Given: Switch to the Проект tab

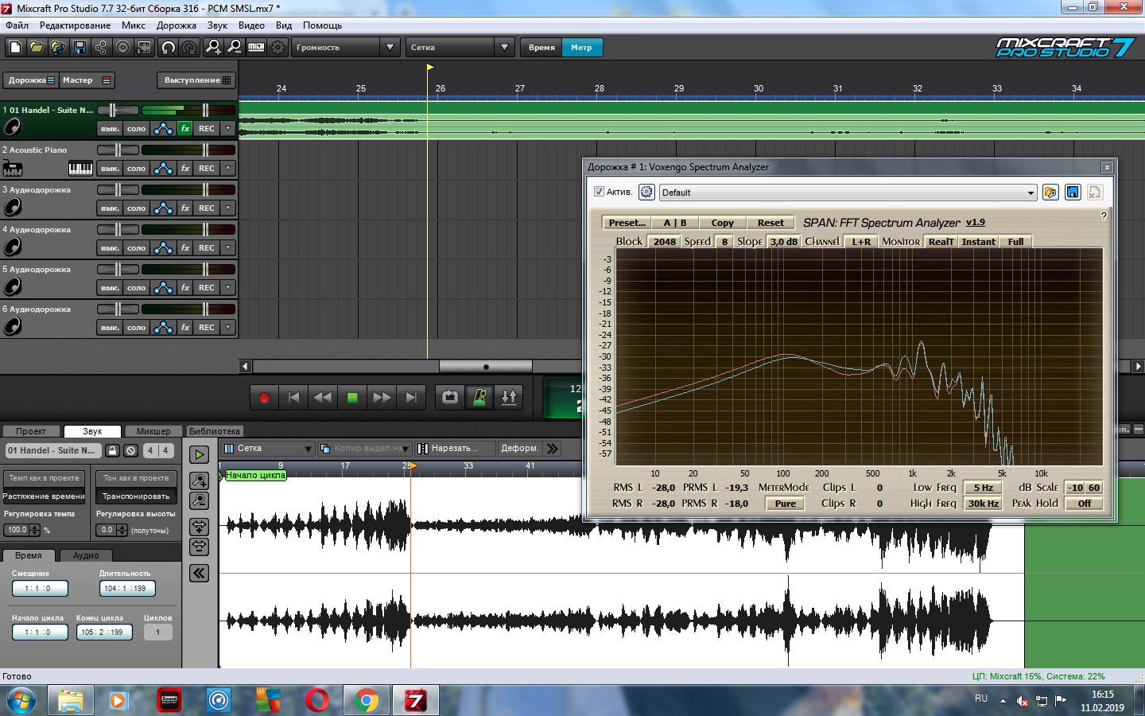Looking at the screenshot, I should (31, 431).
